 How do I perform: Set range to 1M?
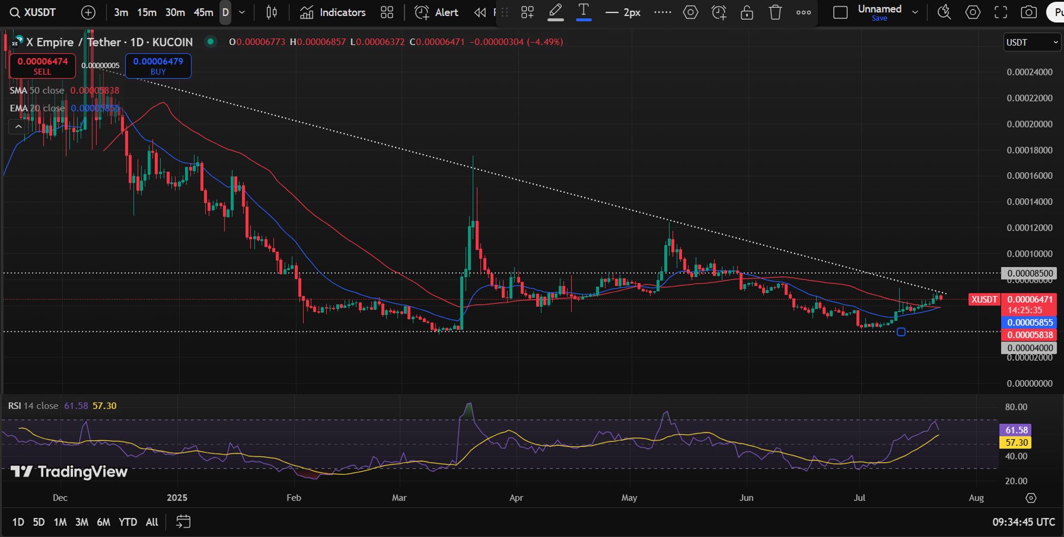(x=60, y=522)
